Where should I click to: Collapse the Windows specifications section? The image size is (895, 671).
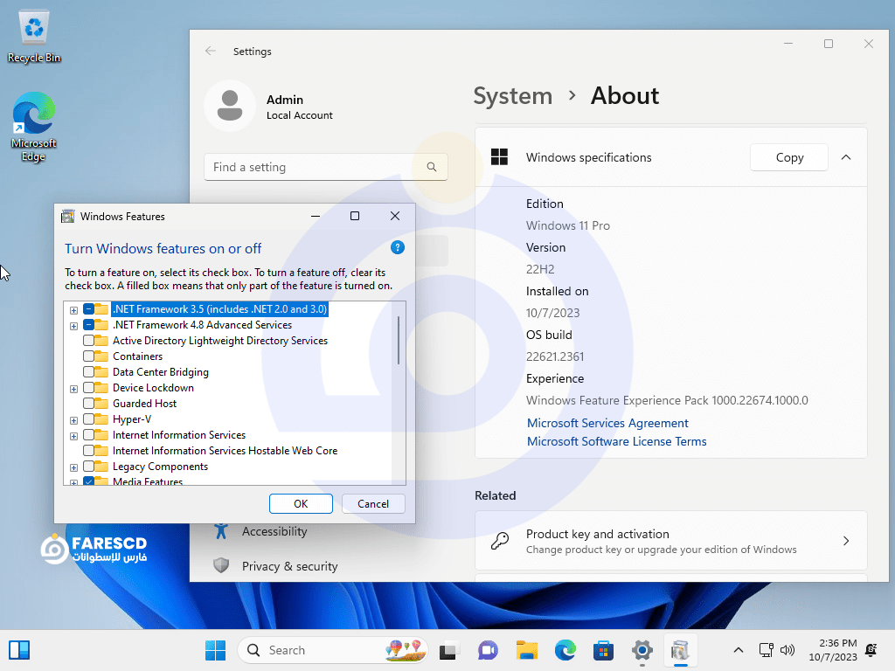click(x=846, y=157)
